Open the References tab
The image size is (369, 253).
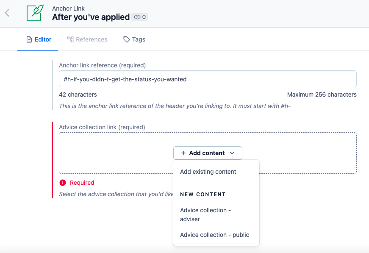tap(92, 39)
